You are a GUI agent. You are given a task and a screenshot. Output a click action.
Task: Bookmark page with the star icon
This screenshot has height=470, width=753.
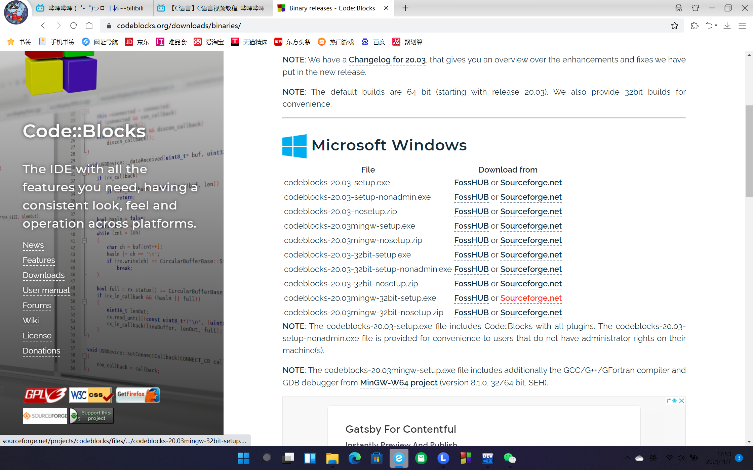(674, 26)
